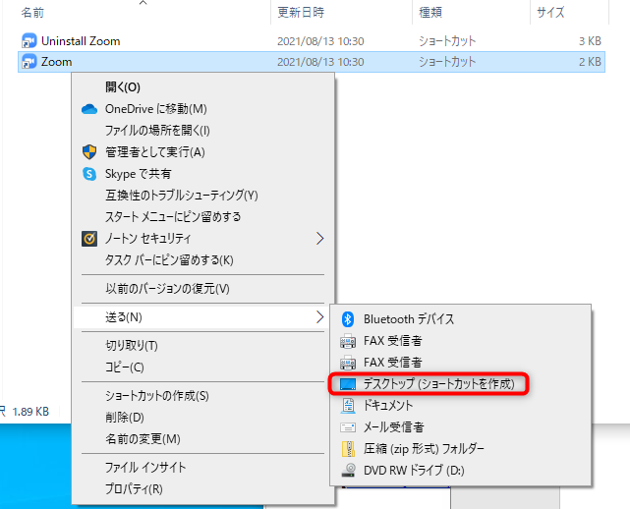Choose 互換性のトラブルシューティング(Y)

202,196
